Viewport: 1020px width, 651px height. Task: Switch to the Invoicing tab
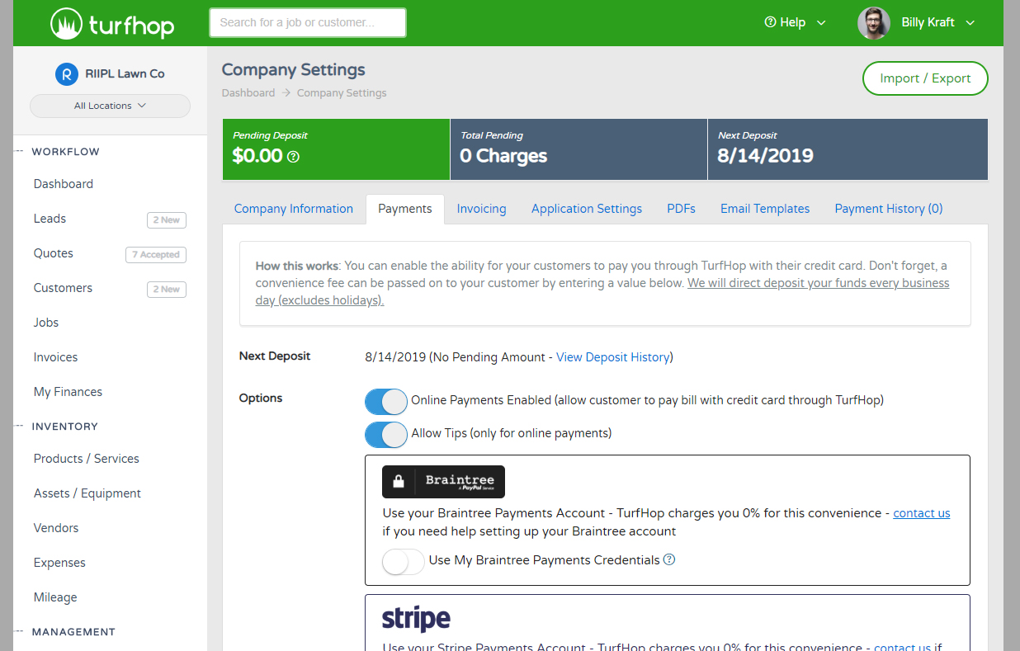481,209
